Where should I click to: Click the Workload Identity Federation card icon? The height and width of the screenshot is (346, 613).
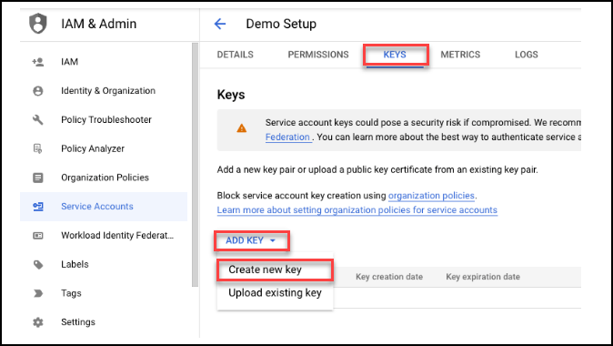tap(38, 236)
